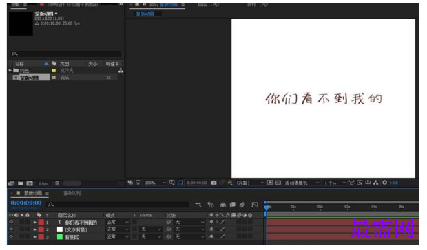Viewport: 427px width, 250px height.
Task: Hide the 背景层 layer with eye icon
Action: coord(11,237)
